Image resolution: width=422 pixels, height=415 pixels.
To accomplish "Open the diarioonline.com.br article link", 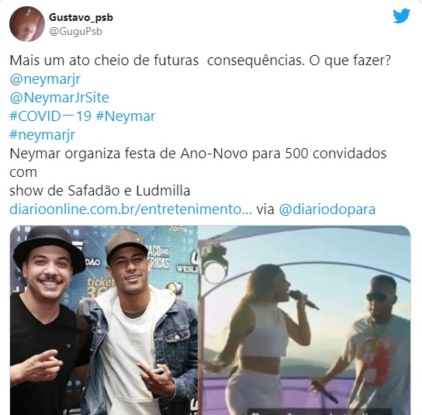I will coord(131,209).
